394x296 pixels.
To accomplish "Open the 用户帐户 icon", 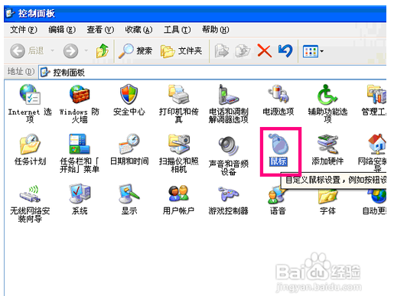I will click(178, 194).
